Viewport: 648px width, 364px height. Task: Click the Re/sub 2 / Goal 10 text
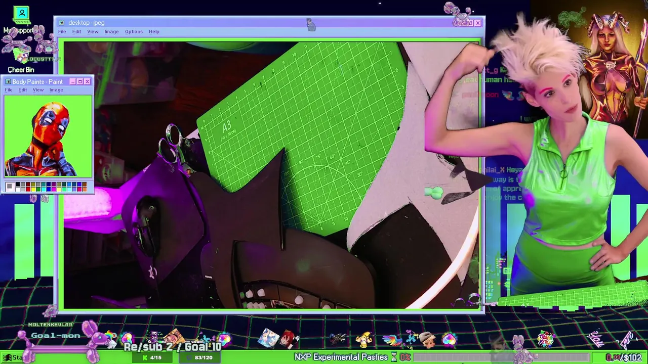click(x=173, y=347)
